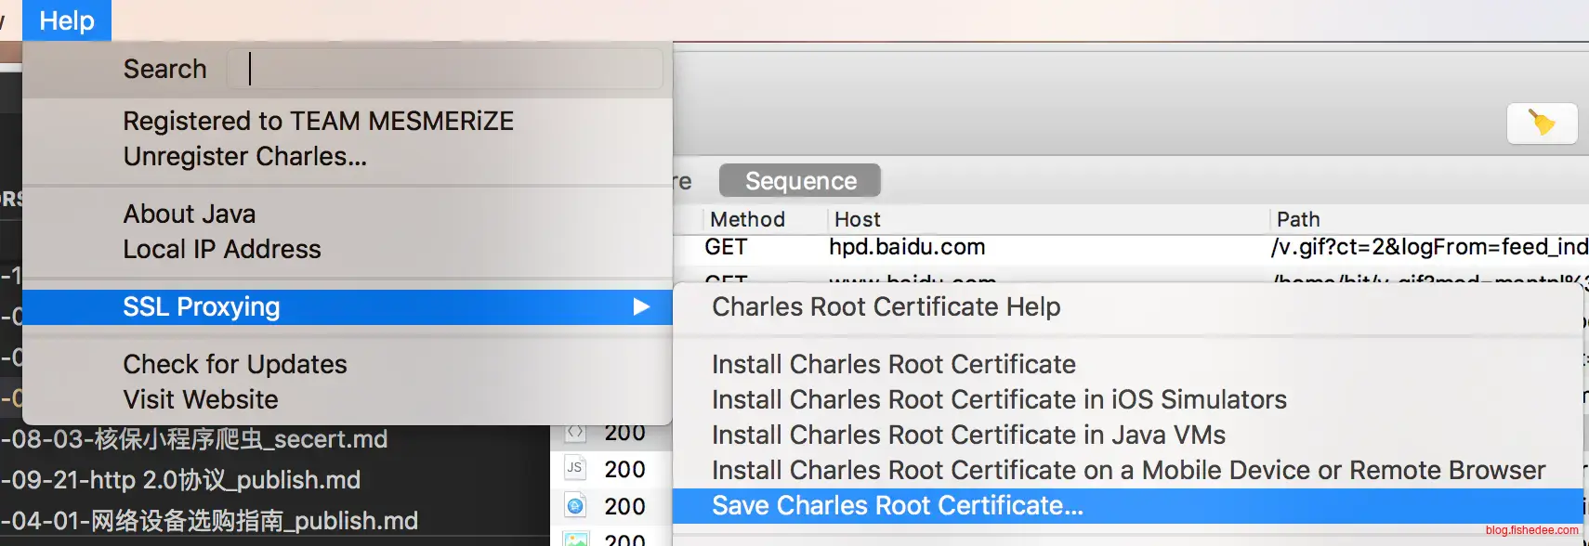
Task: Open Visit Website menu item
Action: click(x=201, y=399)
